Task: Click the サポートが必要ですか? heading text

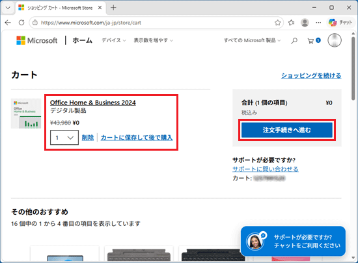Action: coord(264,160)
